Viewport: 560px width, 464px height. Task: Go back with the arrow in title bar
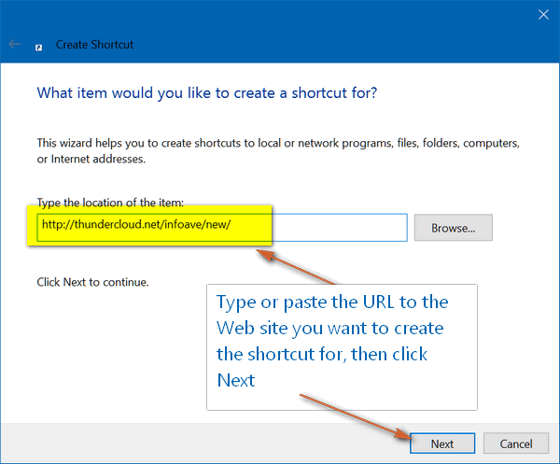click(x=15, y=44)
